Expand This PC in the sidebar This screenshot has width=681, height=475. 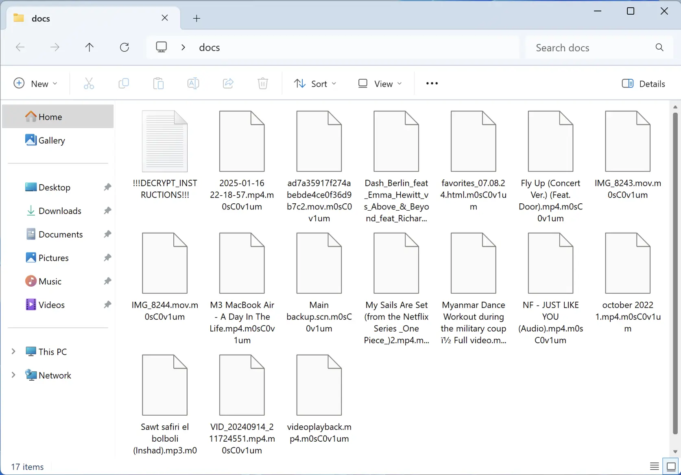pos(13,351)
